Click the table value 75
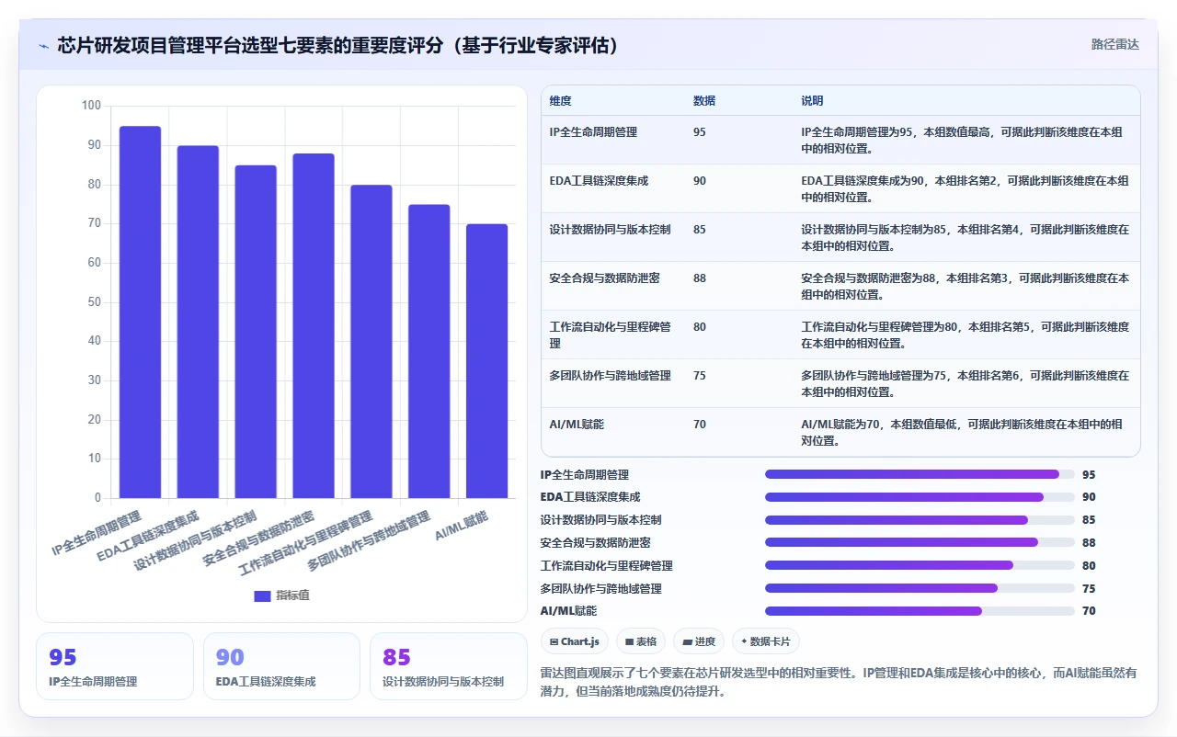This screenshot has height=737, width=1177. point(700,376)
